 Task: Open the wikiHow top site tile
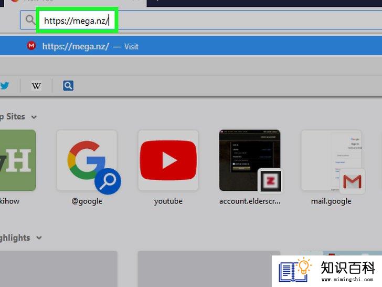tap(17, 160)
